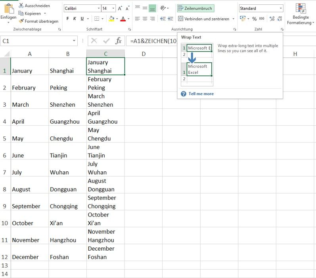Cut selection with Ausschneiden
Viewport: 316px width, 278px height.
click(x=34, y=6)
